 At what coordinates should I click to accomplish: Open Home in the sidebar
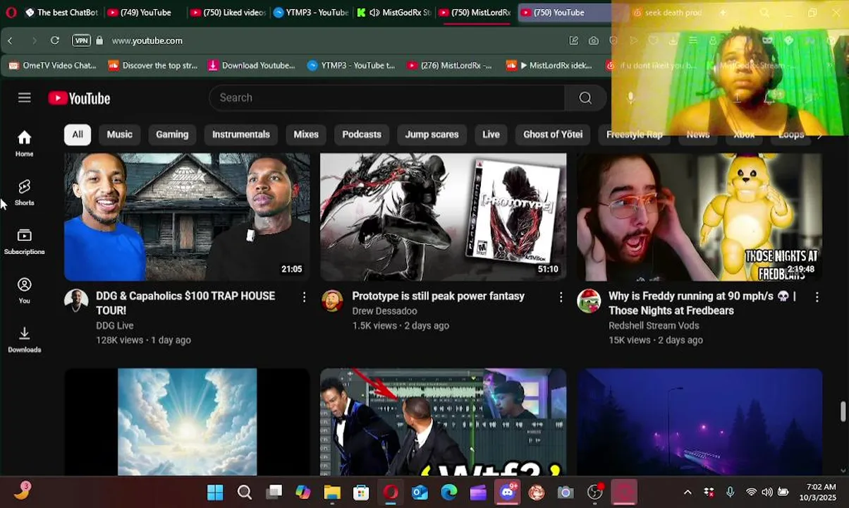pos(25,143)
